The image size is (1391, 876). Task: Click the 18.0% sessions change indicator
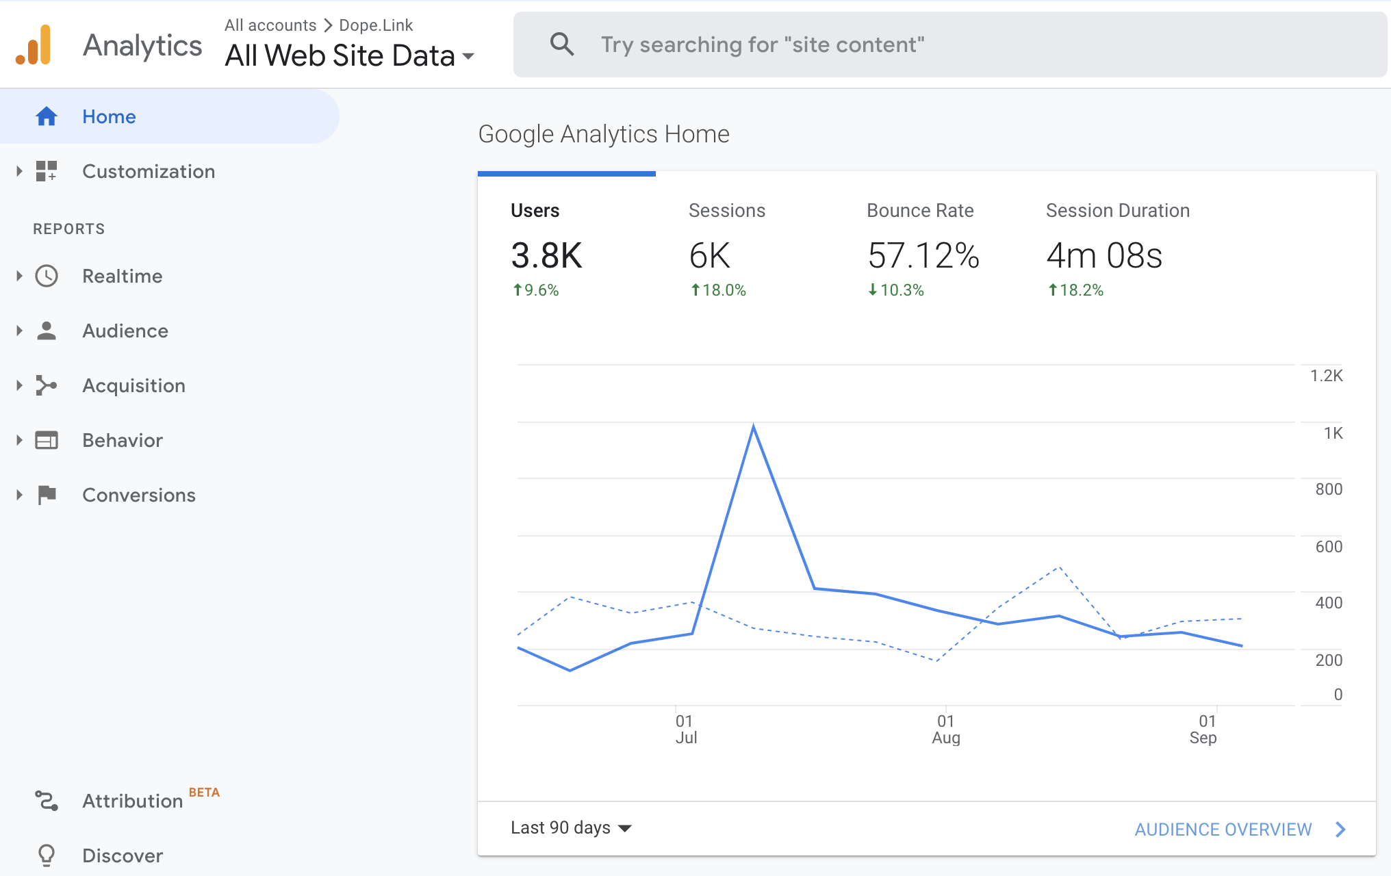[x=718, y=290]
